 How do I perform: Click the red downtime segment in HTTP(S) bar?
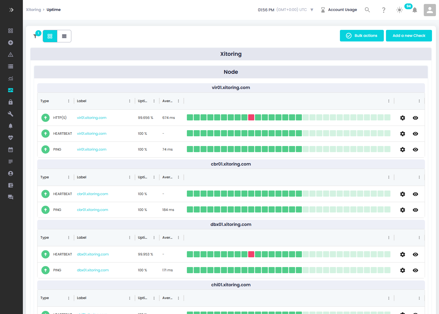(251, 117)
